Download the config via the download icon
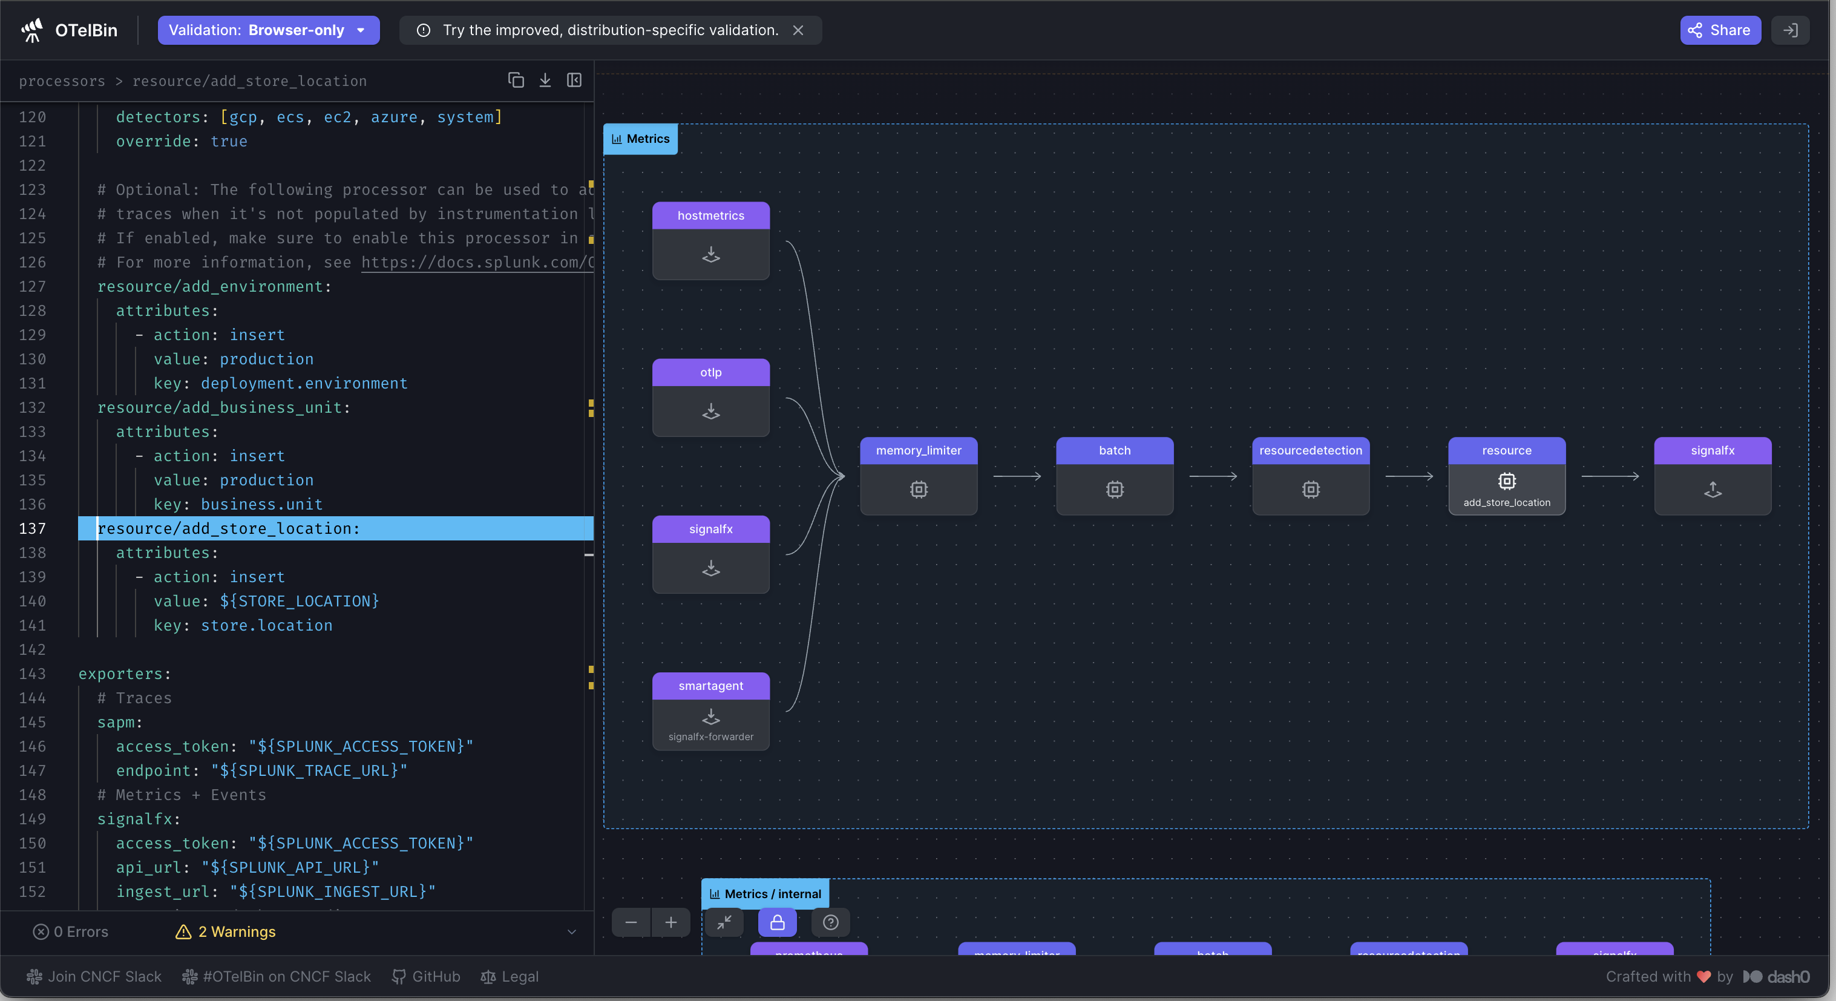Image resolution: width=1836 pixels, height=1001 pixels. click(545, 80)
